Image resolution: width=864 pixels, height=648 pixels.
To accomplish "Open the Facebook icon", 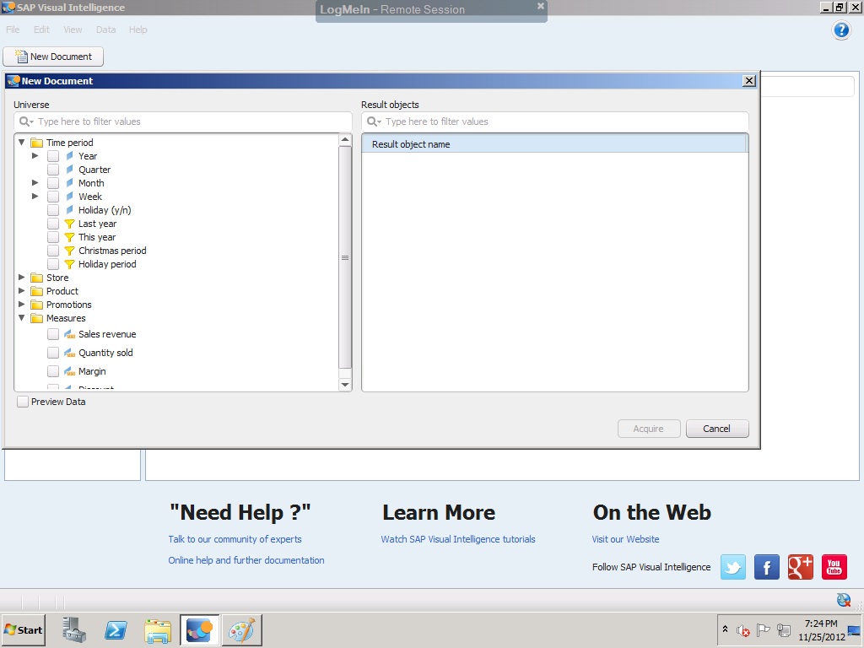I will [x=766, y=567].
